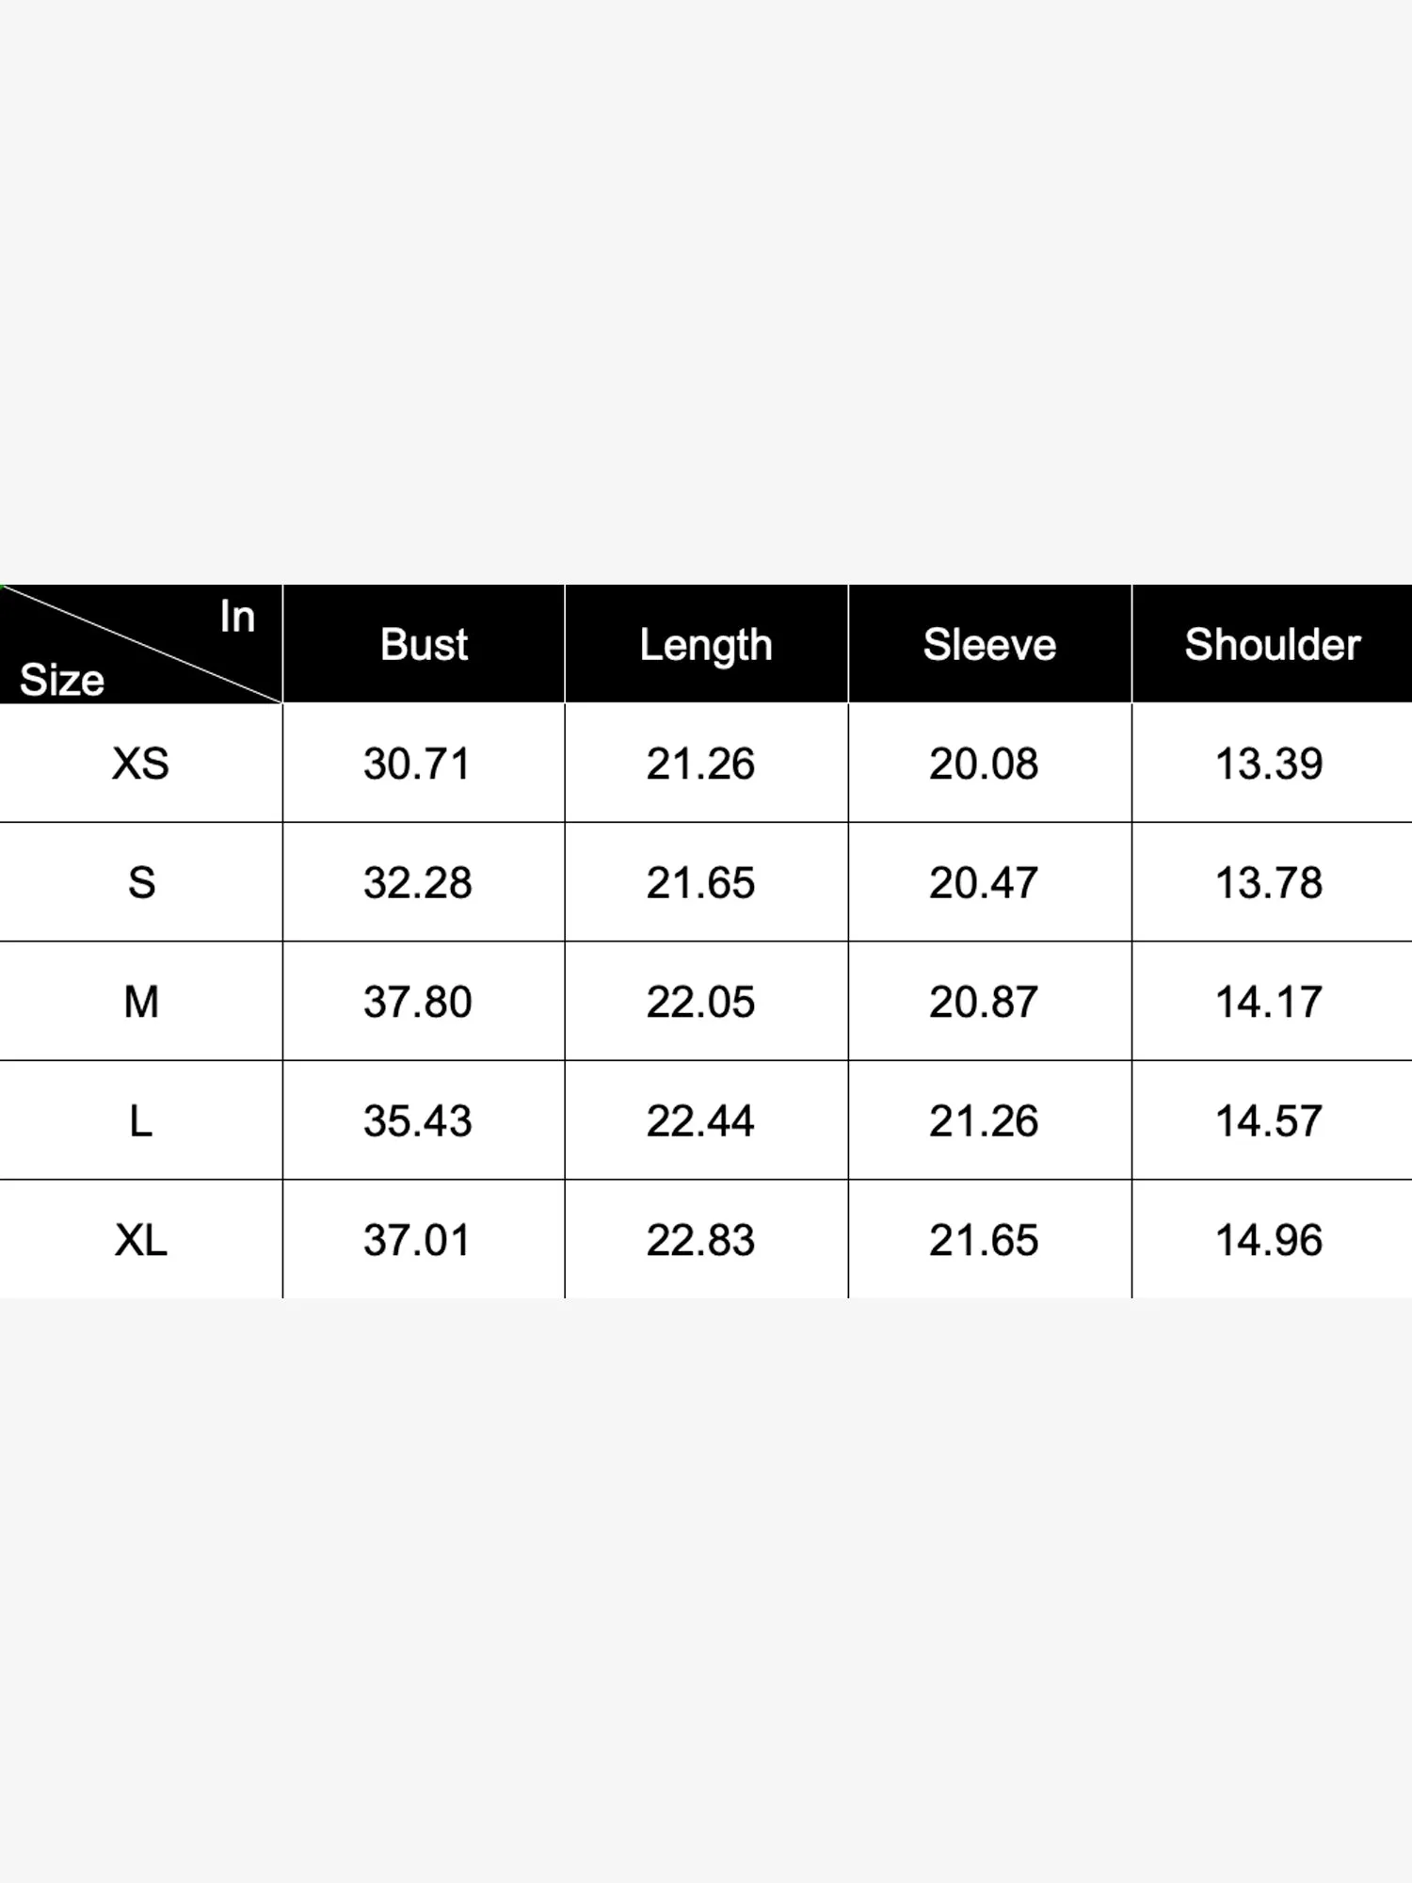The height and width of the screenshot is (1883, 1412).
Task: Click the Shoulder column header
Action: pyautogui.click(x=1273, y=645)
